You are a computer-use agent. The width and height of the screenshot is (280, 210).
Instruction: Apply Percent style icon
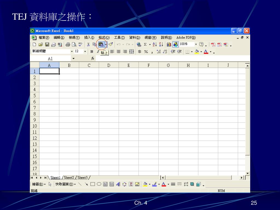[x=146, y=52]
